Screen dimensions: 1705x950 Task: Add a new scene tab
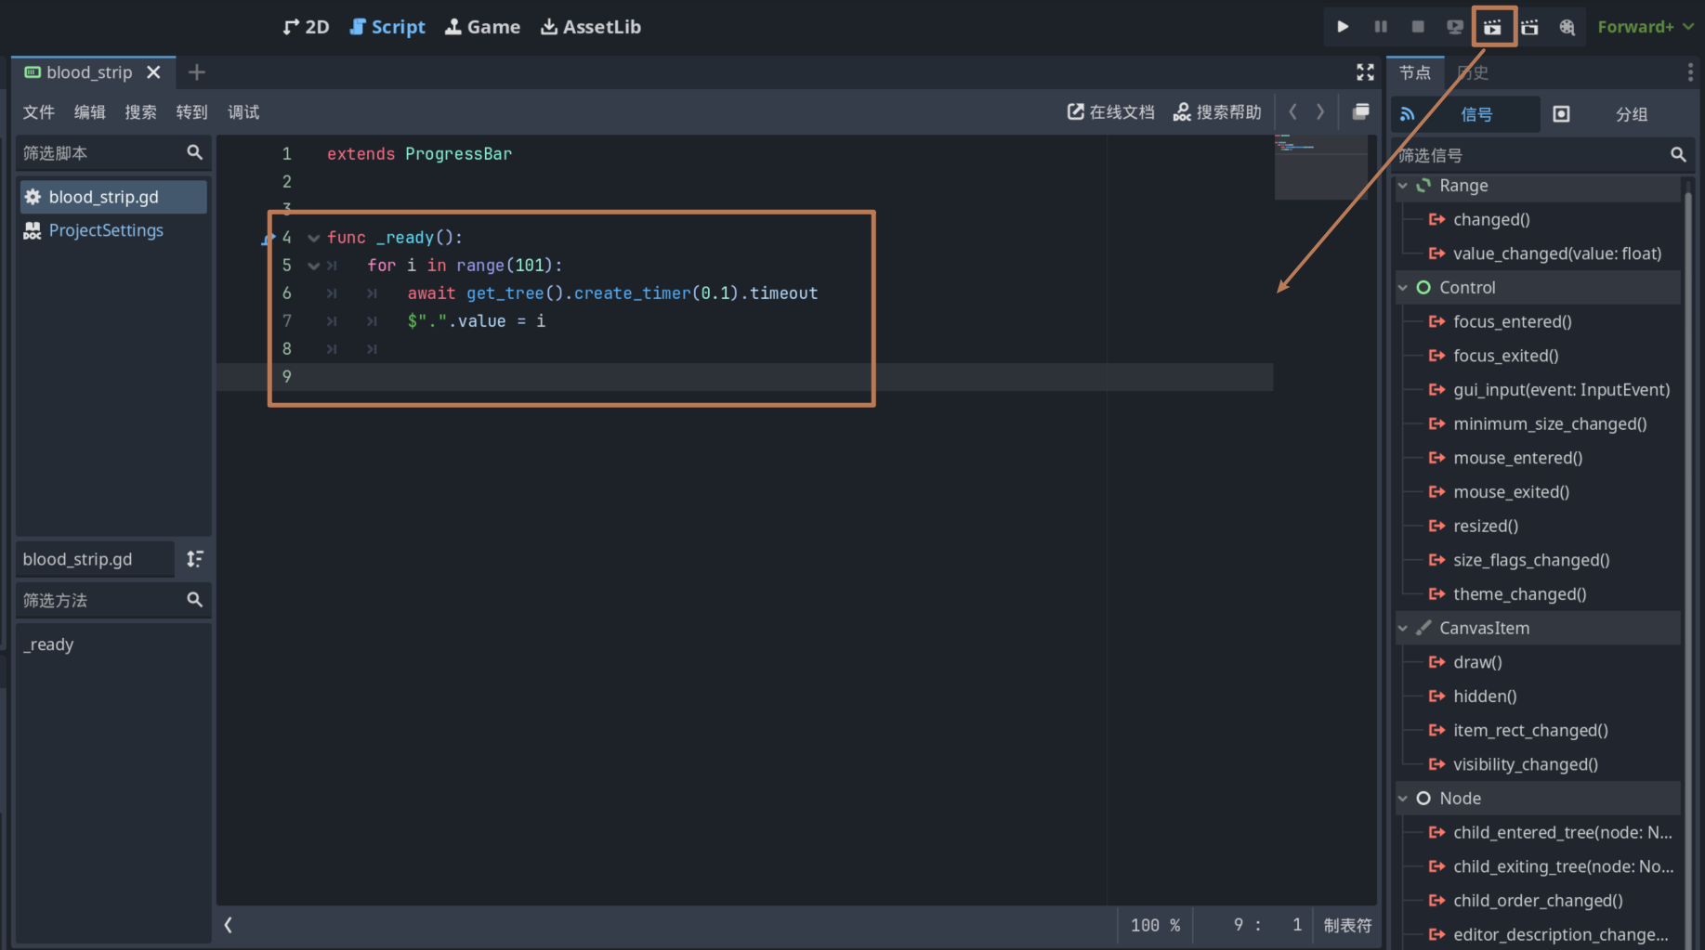point(196,72)
